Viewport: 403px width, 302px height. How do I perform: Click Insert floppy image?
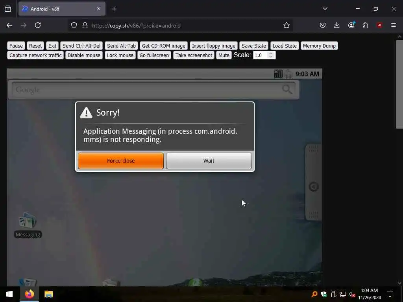click(x=214, y=46)
